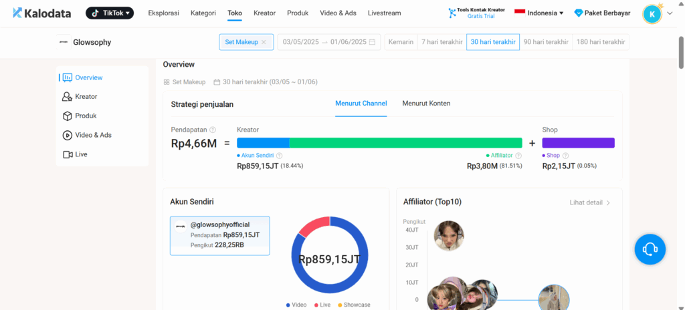Image resolution: width=685 pixels, height=310 pixels.
Task: Click the @glowsophyofficial avatar icon
Action: pos(181,226)
